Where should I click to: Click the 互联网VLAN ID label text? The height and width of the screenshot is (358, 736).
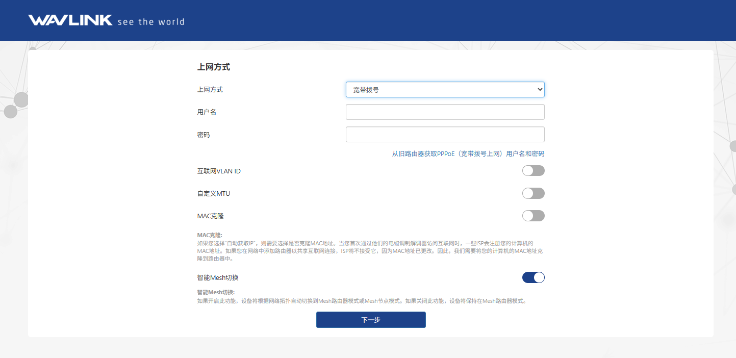219,171
